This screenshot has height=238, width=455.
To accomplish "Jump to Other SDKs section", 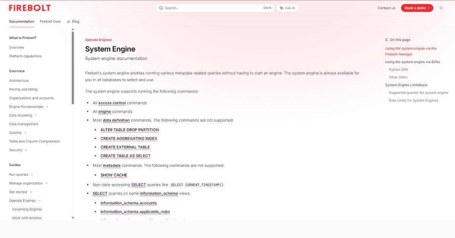I will coord(398,77).
